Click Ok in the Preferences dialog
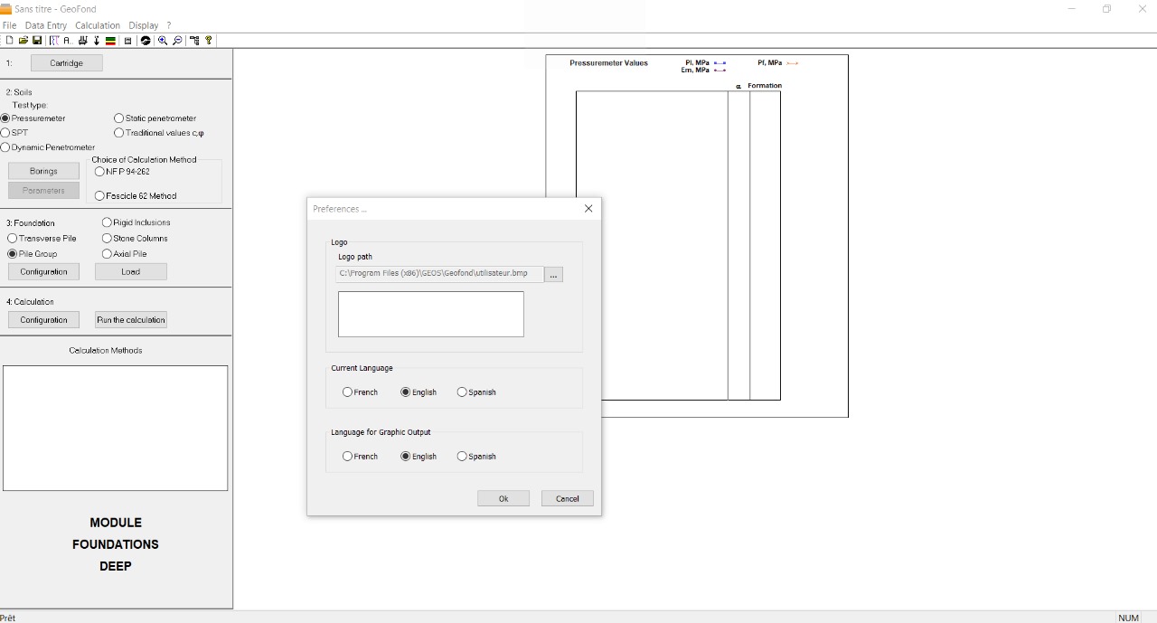 pyautogui.click(x=503, y=498)
